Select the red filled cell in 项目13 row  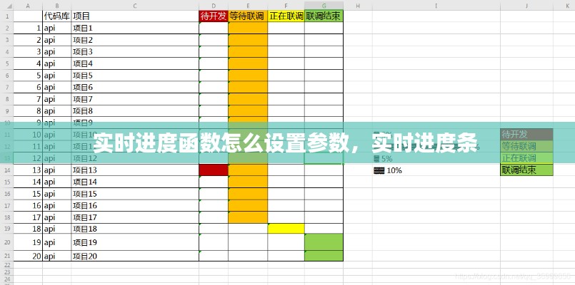(213, 170)
